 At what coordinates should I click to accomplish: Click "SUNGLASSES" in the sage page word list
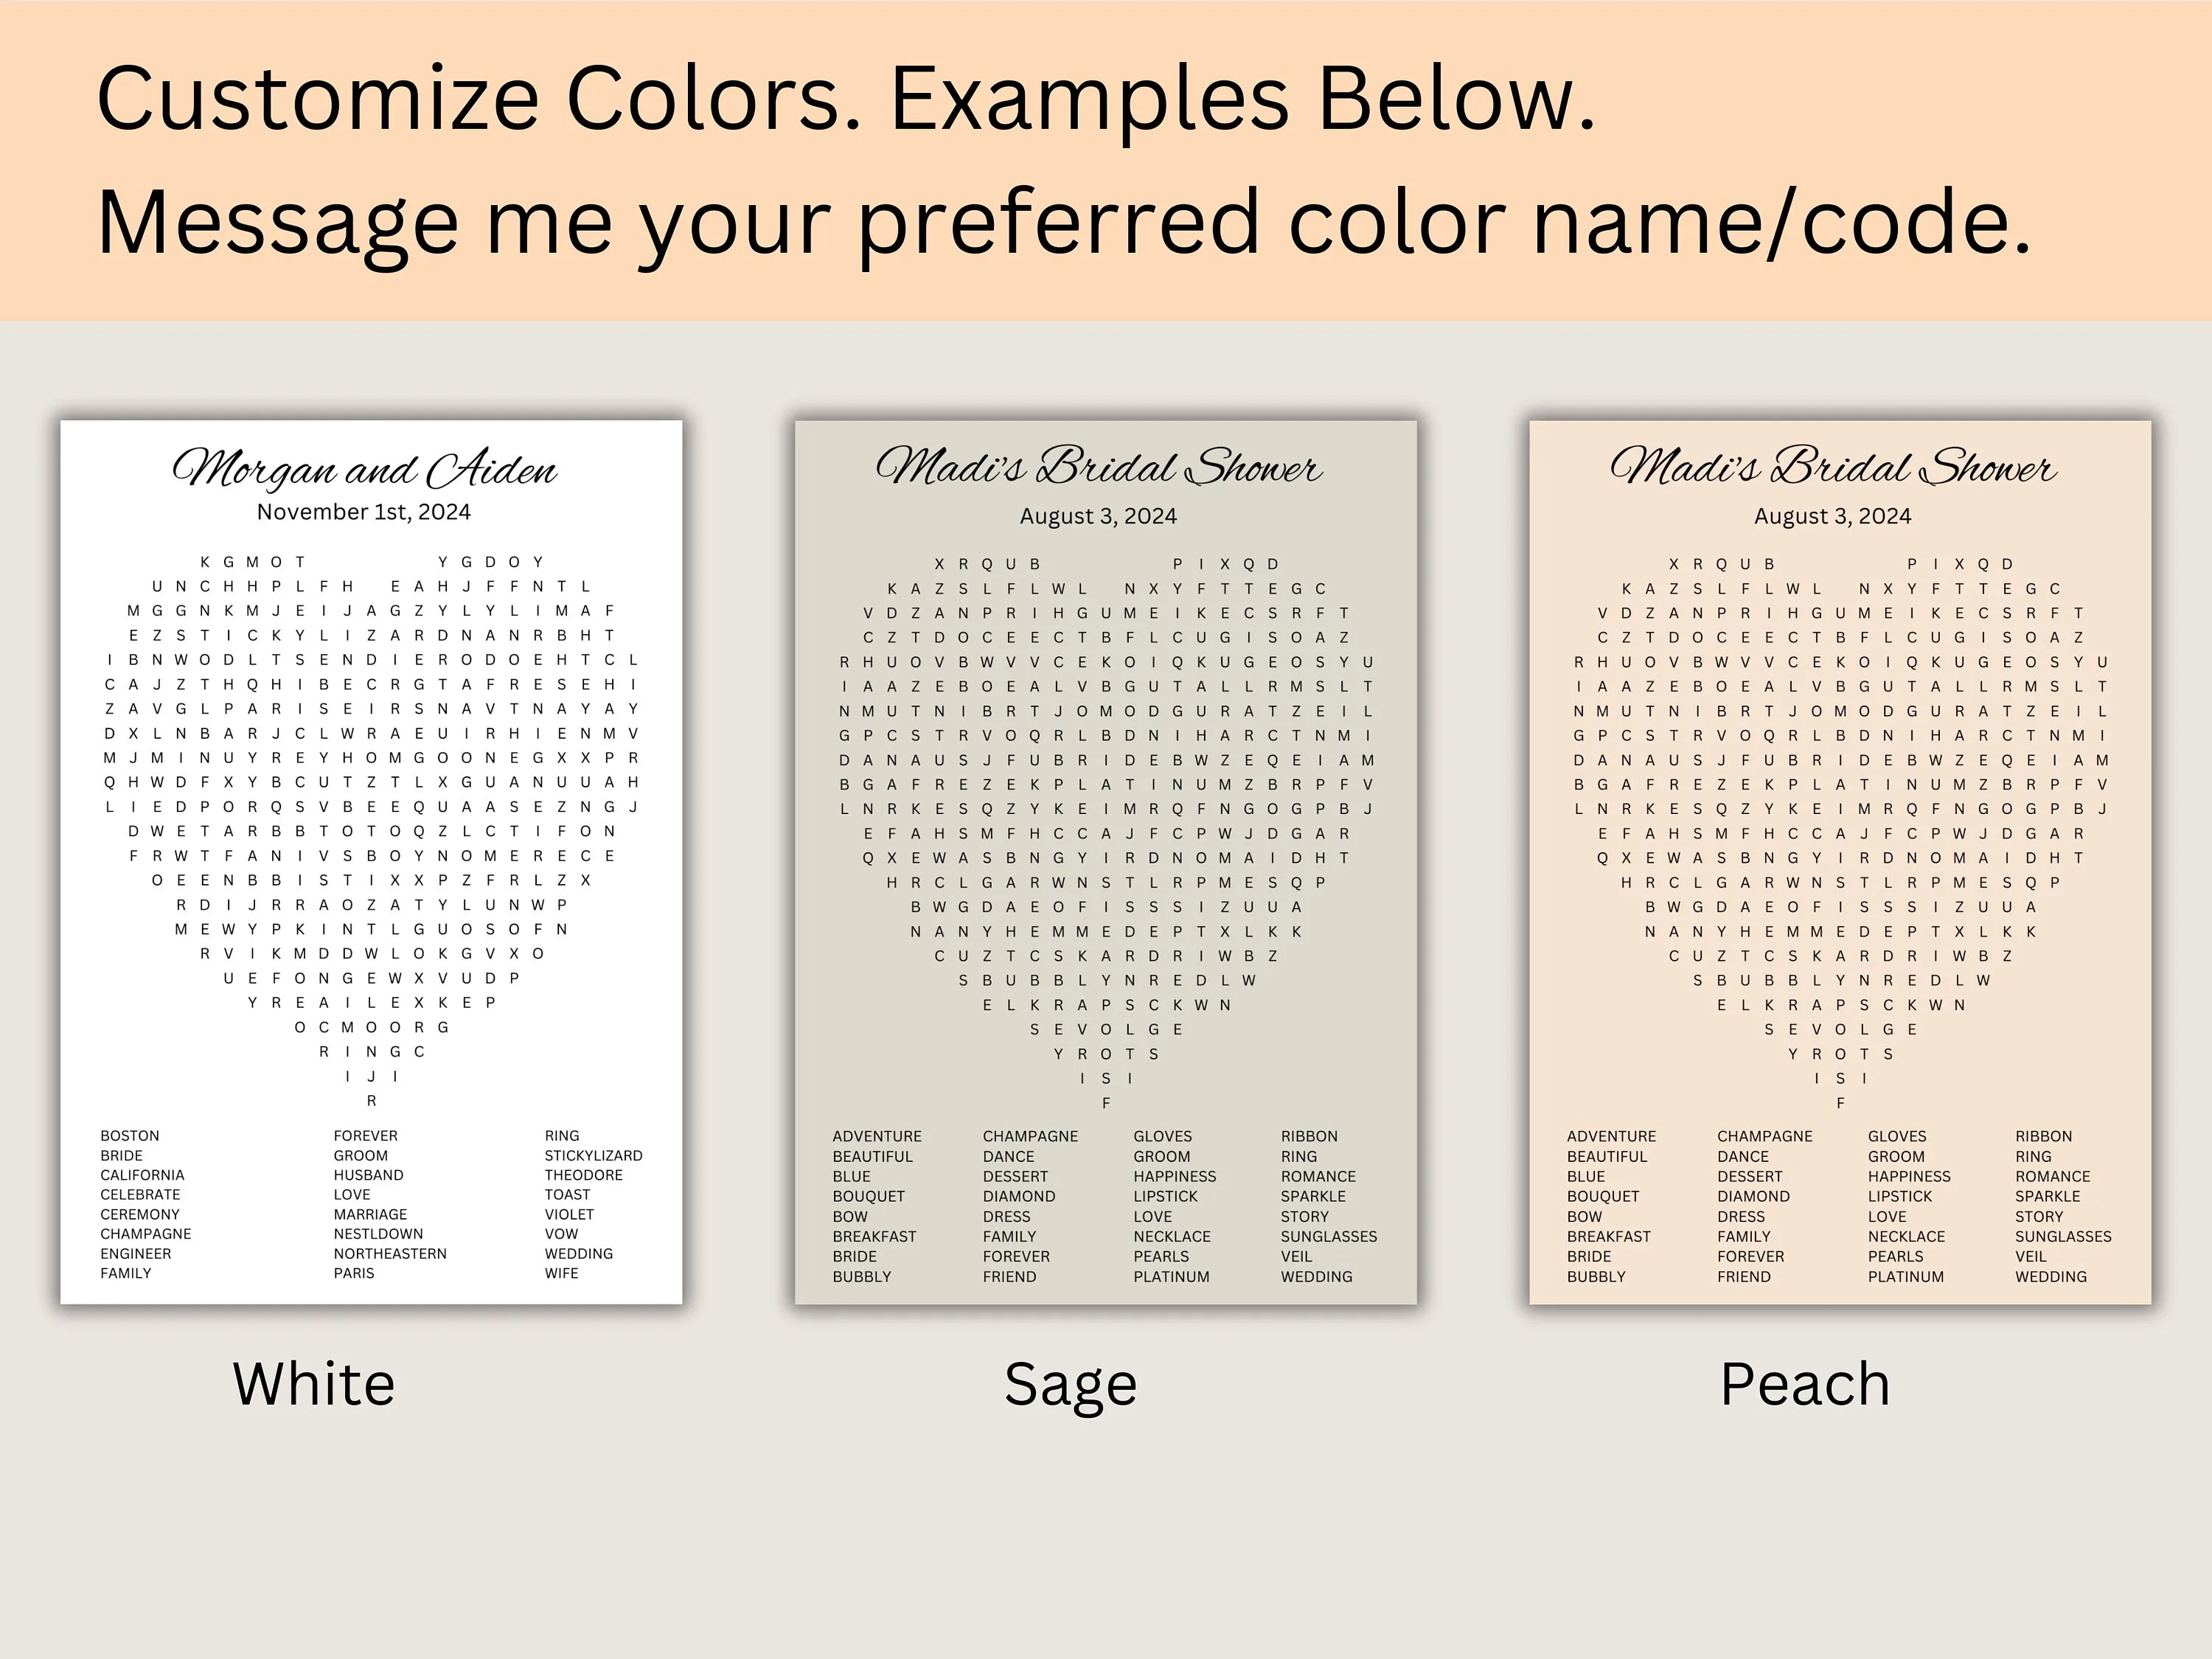tap(1328, 1236)
